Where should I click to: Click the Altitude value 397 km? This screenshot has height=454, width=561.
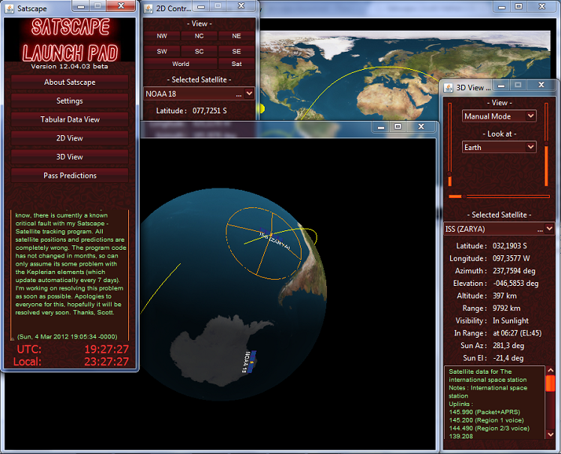coord(505,296)
